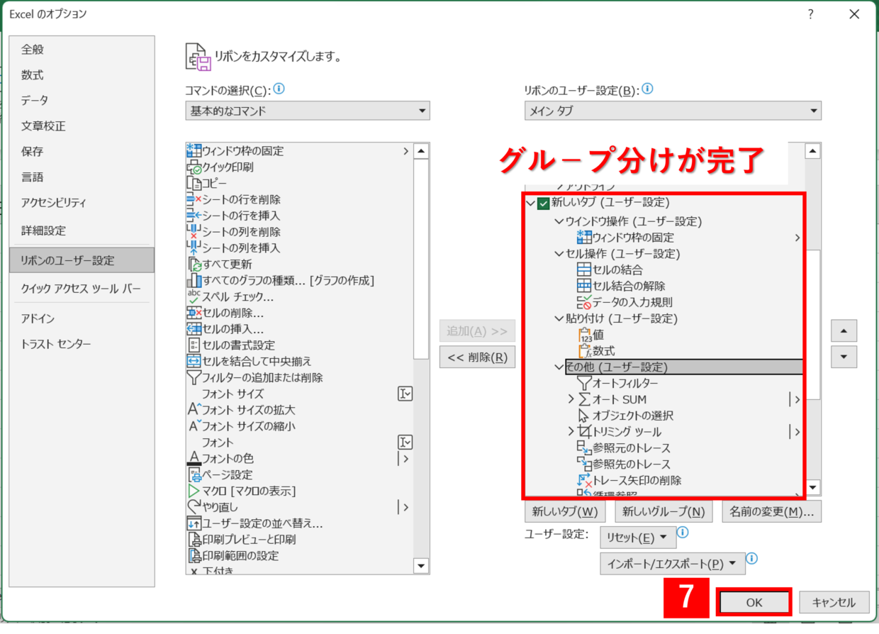Click the command list scrollbar down arrow
This screenshot has width=879, height=634.
tap(422, 567)
